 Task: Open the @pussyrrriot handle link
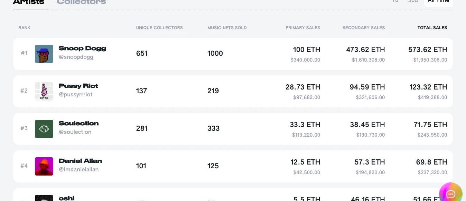pos(76,95)
